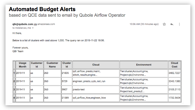This screenshot has height=110, width=195.
Task: Click the reply arrow icon
Action: [172, 24]
